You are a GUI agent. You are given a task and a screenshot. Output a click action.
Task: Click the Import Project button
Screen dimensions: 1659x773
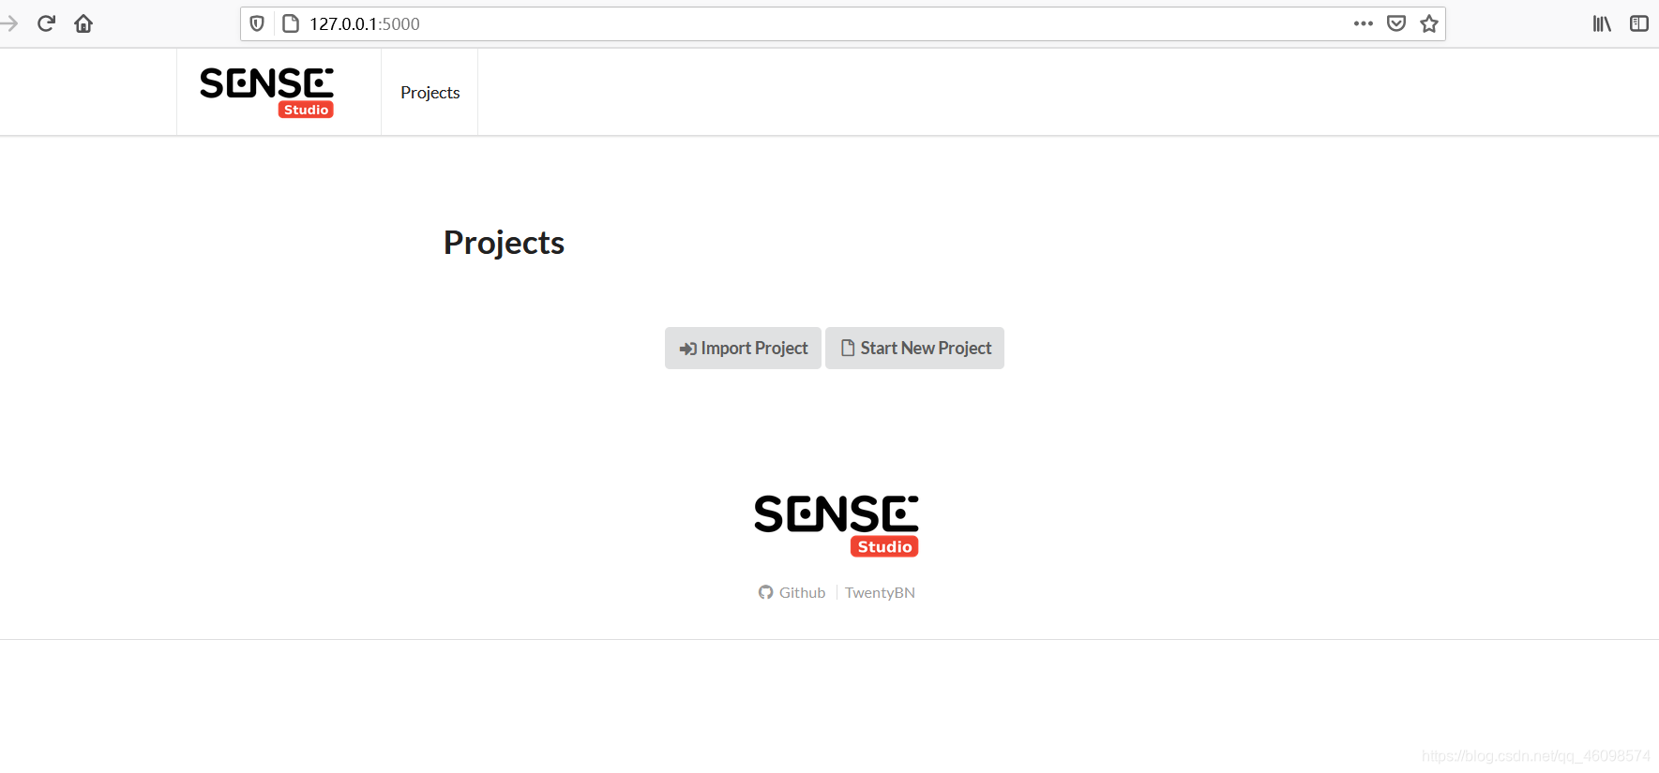coord(743,348)
